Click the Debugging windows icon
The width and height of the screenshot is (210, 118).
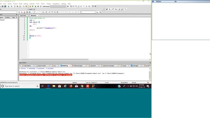93,6
